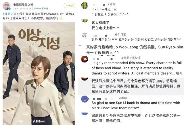The width and height of the screenshot is (184, 125).
Task: Select translated comment 这太有趣了
Action: (100, 23)
